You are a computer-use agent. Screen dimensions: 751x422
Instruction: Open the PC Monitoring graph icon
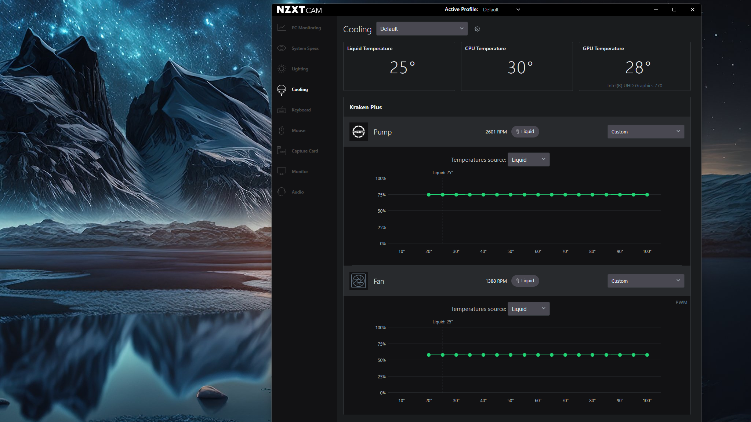click(282, 28)
